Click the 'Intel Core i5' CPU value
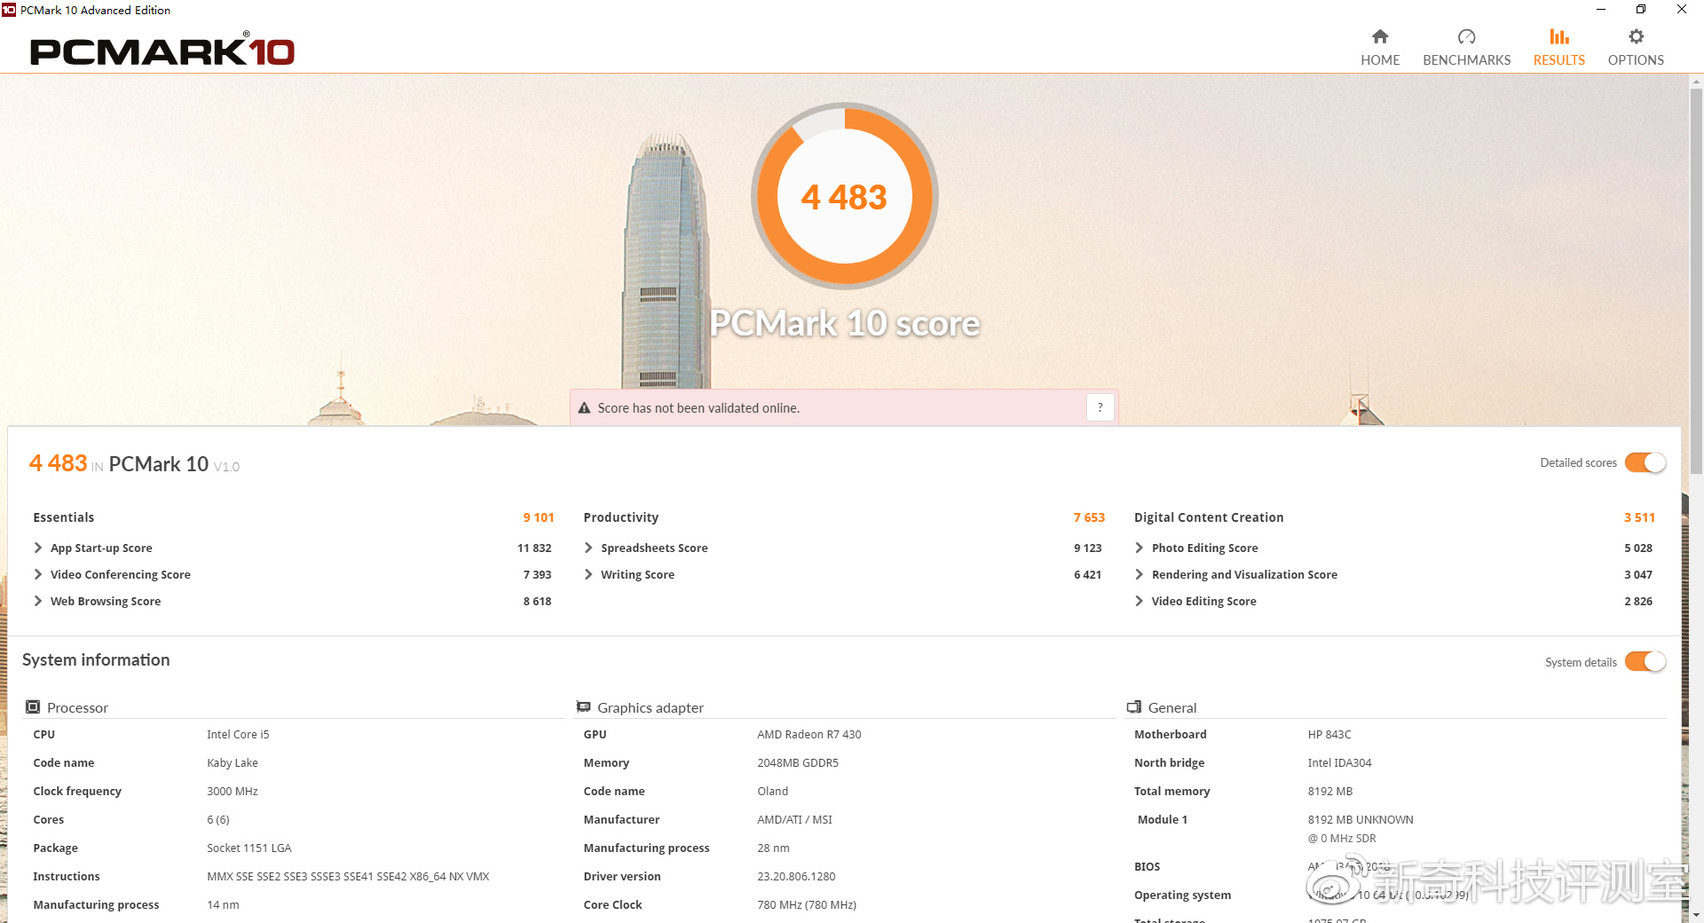This screenshot has width=1704, height=923. point(238,735)
